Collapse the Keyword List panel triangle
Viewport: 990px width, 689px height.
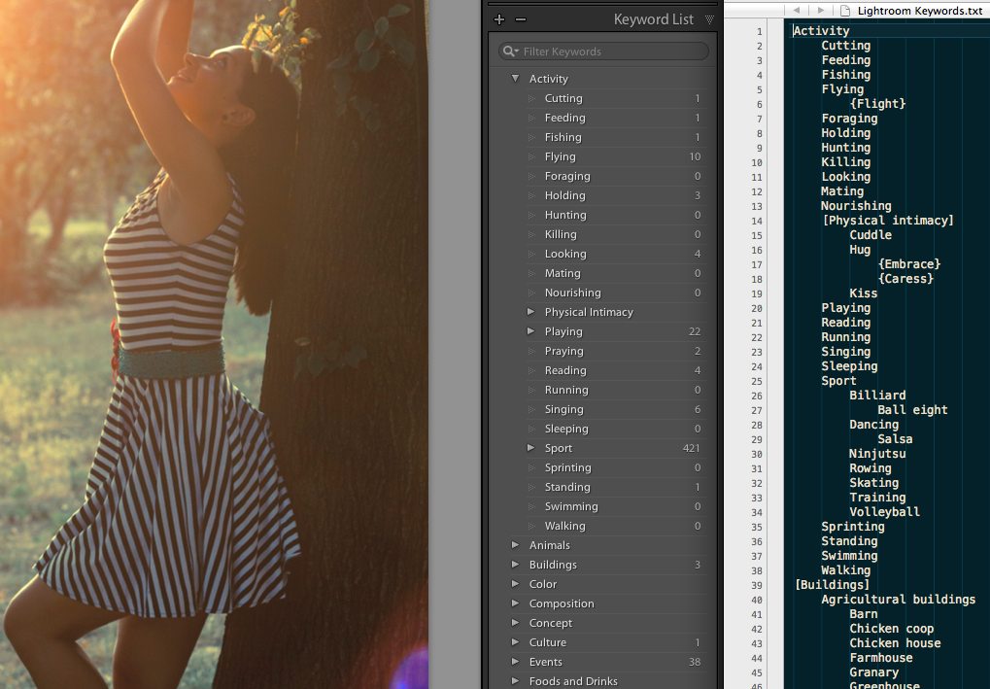tap(709, 19)
